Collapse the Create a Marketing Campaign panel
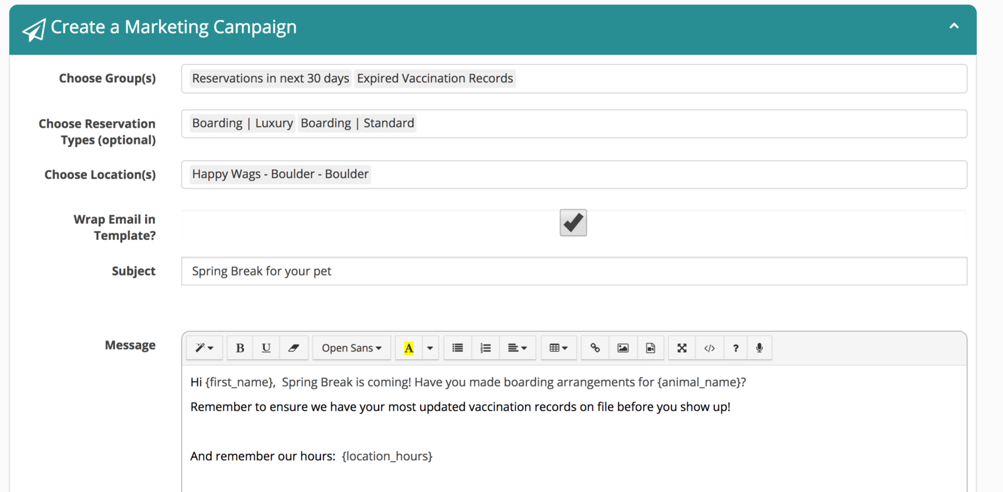 (x=954, y=26)
